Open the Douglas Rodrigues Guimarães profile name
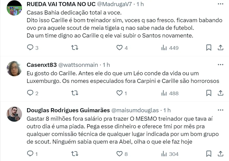The width and height of the screenshot is (229, 161). pyautogui.click(x=68, y=110)
